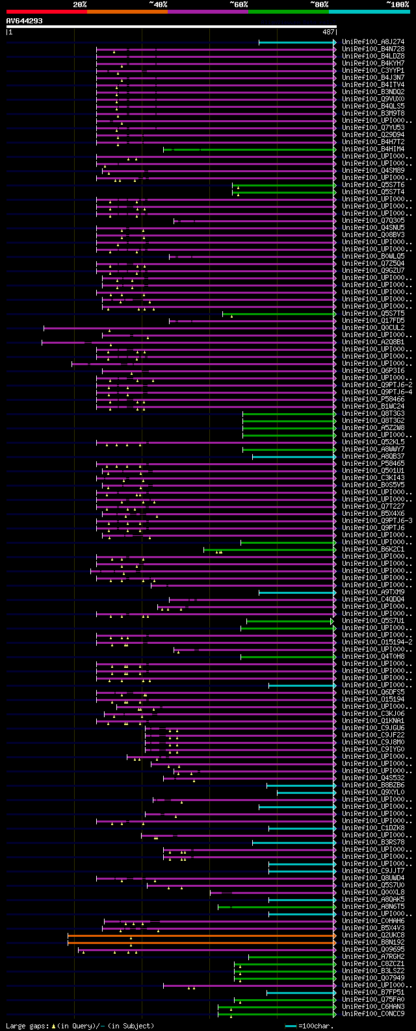Click UniRef100_Q9GZU7 label
This screenshot has height=1031, width=416.
click(x=373, y=271)
